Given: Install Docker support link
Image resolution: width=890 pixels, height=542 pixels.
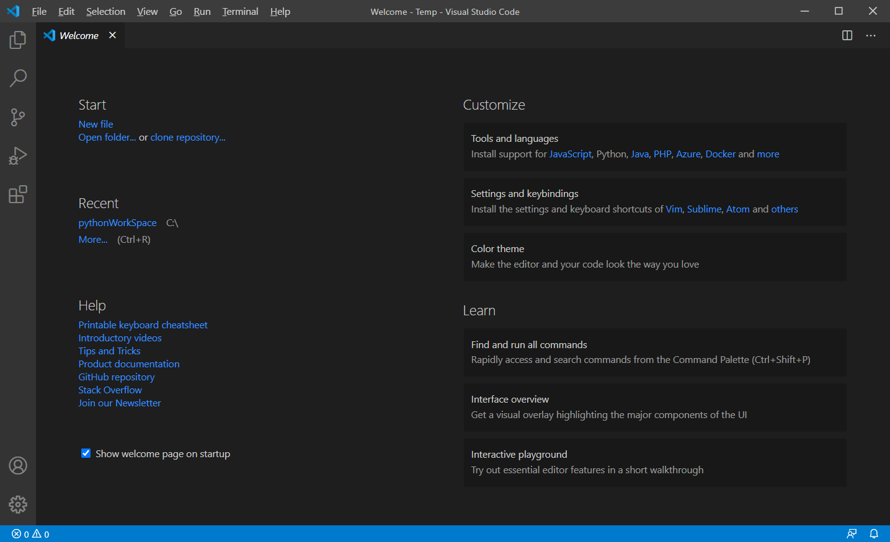Looking at the screenshot, I should (x=721, y=154).
